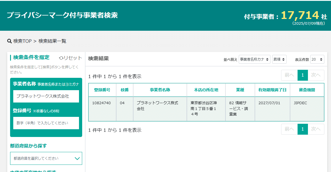Open the 都道府県を選択してください dropdown
The image size is (331, 172).
[x=46, y=158]
